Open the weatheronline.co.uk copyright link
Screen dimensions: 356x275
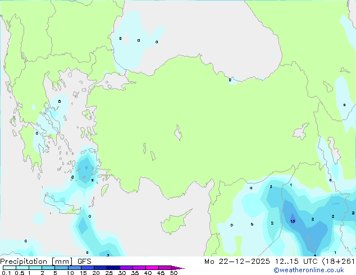309,270
